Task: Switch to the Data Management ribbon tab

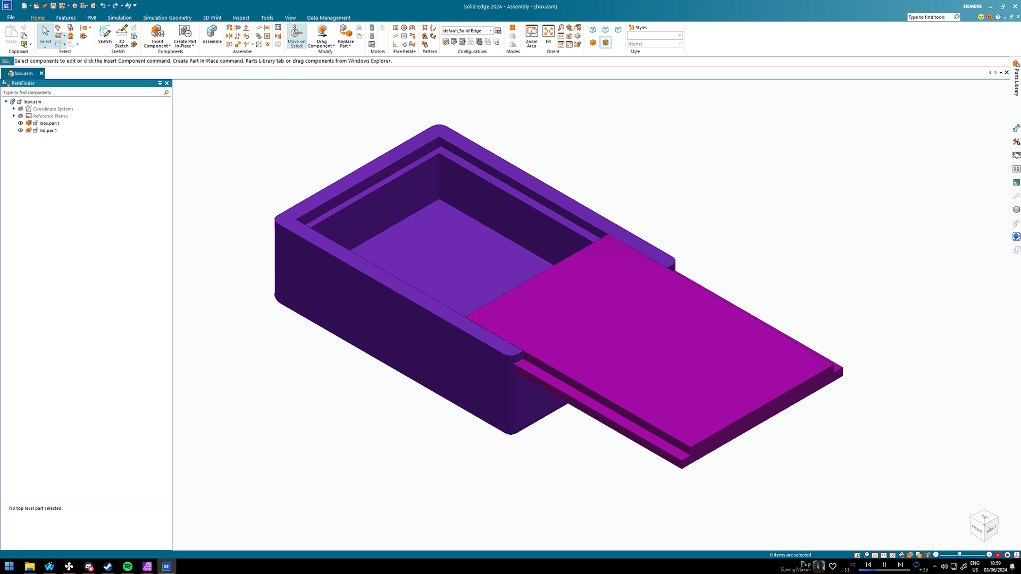Action: (329, 18)
